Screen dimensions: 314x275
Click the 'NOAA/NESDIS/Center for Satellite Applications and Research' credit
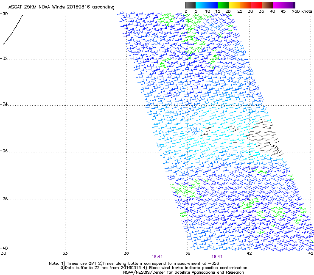pyautogui.click(x=183, y=272)
